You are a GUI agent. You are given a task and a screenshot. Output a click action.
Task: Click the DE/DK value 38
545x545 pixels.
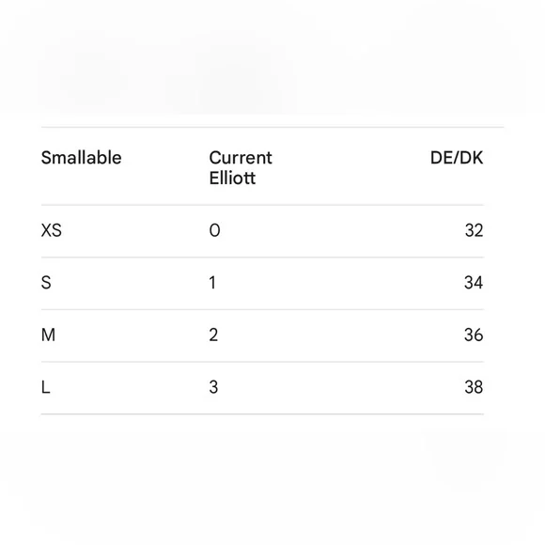click(x=474, y=387)
